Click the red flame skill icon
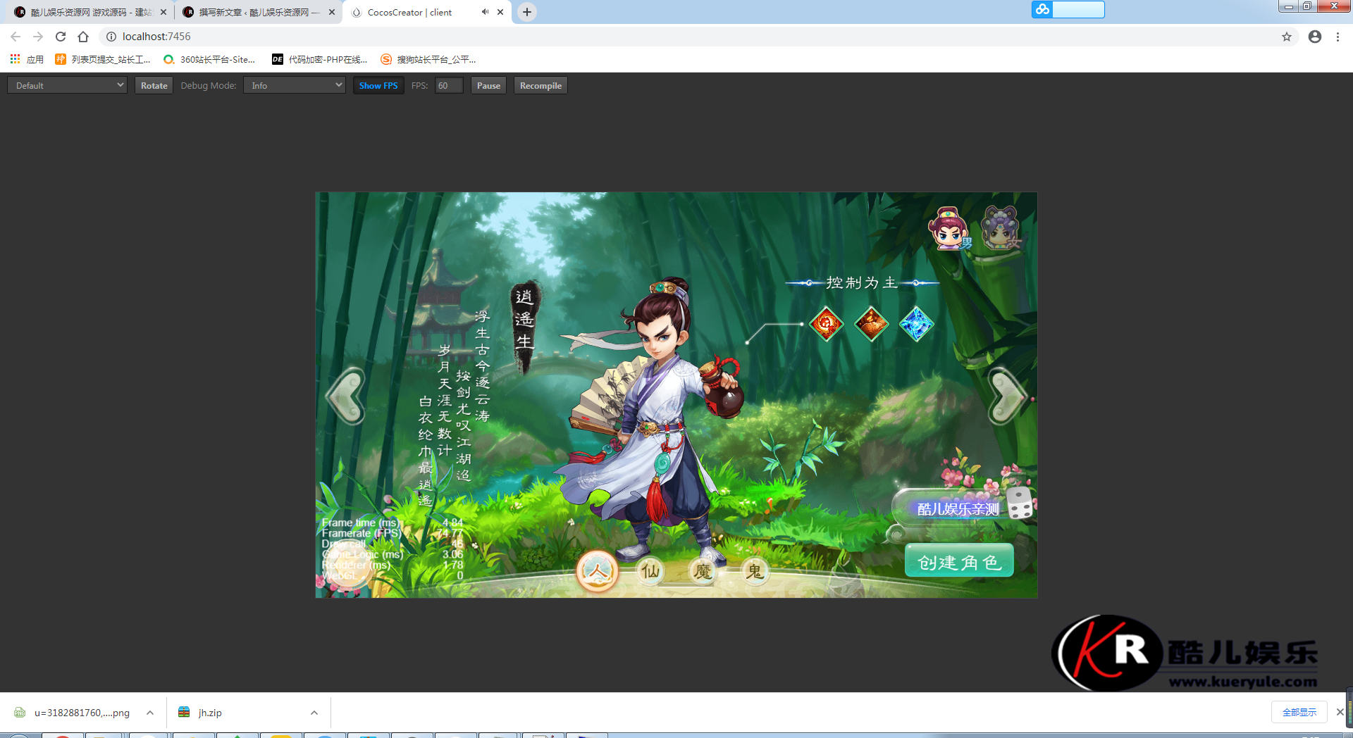Viewport: 1353px width, 738px height. 827,324
